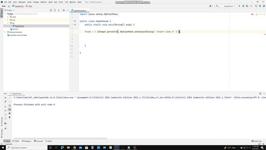Open Event Log in the status bar
Screen dimensions: 266x150
pyautogui.click(x=256, y=141)
